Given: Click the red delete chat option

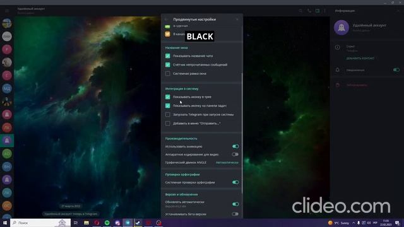Looking at the screenshot, I should [357, 85].
